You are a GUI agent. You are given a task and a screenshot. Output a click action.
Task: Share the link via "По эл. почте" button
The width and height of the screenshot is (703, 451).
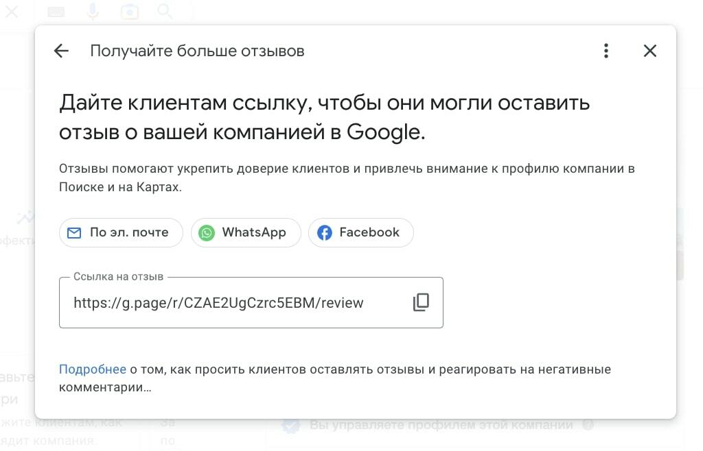click(121, 232)
